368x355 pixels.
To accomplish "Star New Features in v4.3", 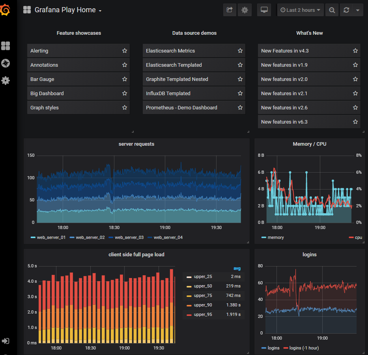I will click(x=355, y=51).
